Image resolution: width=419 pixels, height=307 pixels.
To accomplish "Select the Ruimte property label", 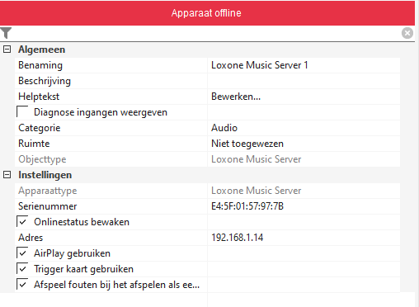I will pyautogui.click(x=34, y=144).
